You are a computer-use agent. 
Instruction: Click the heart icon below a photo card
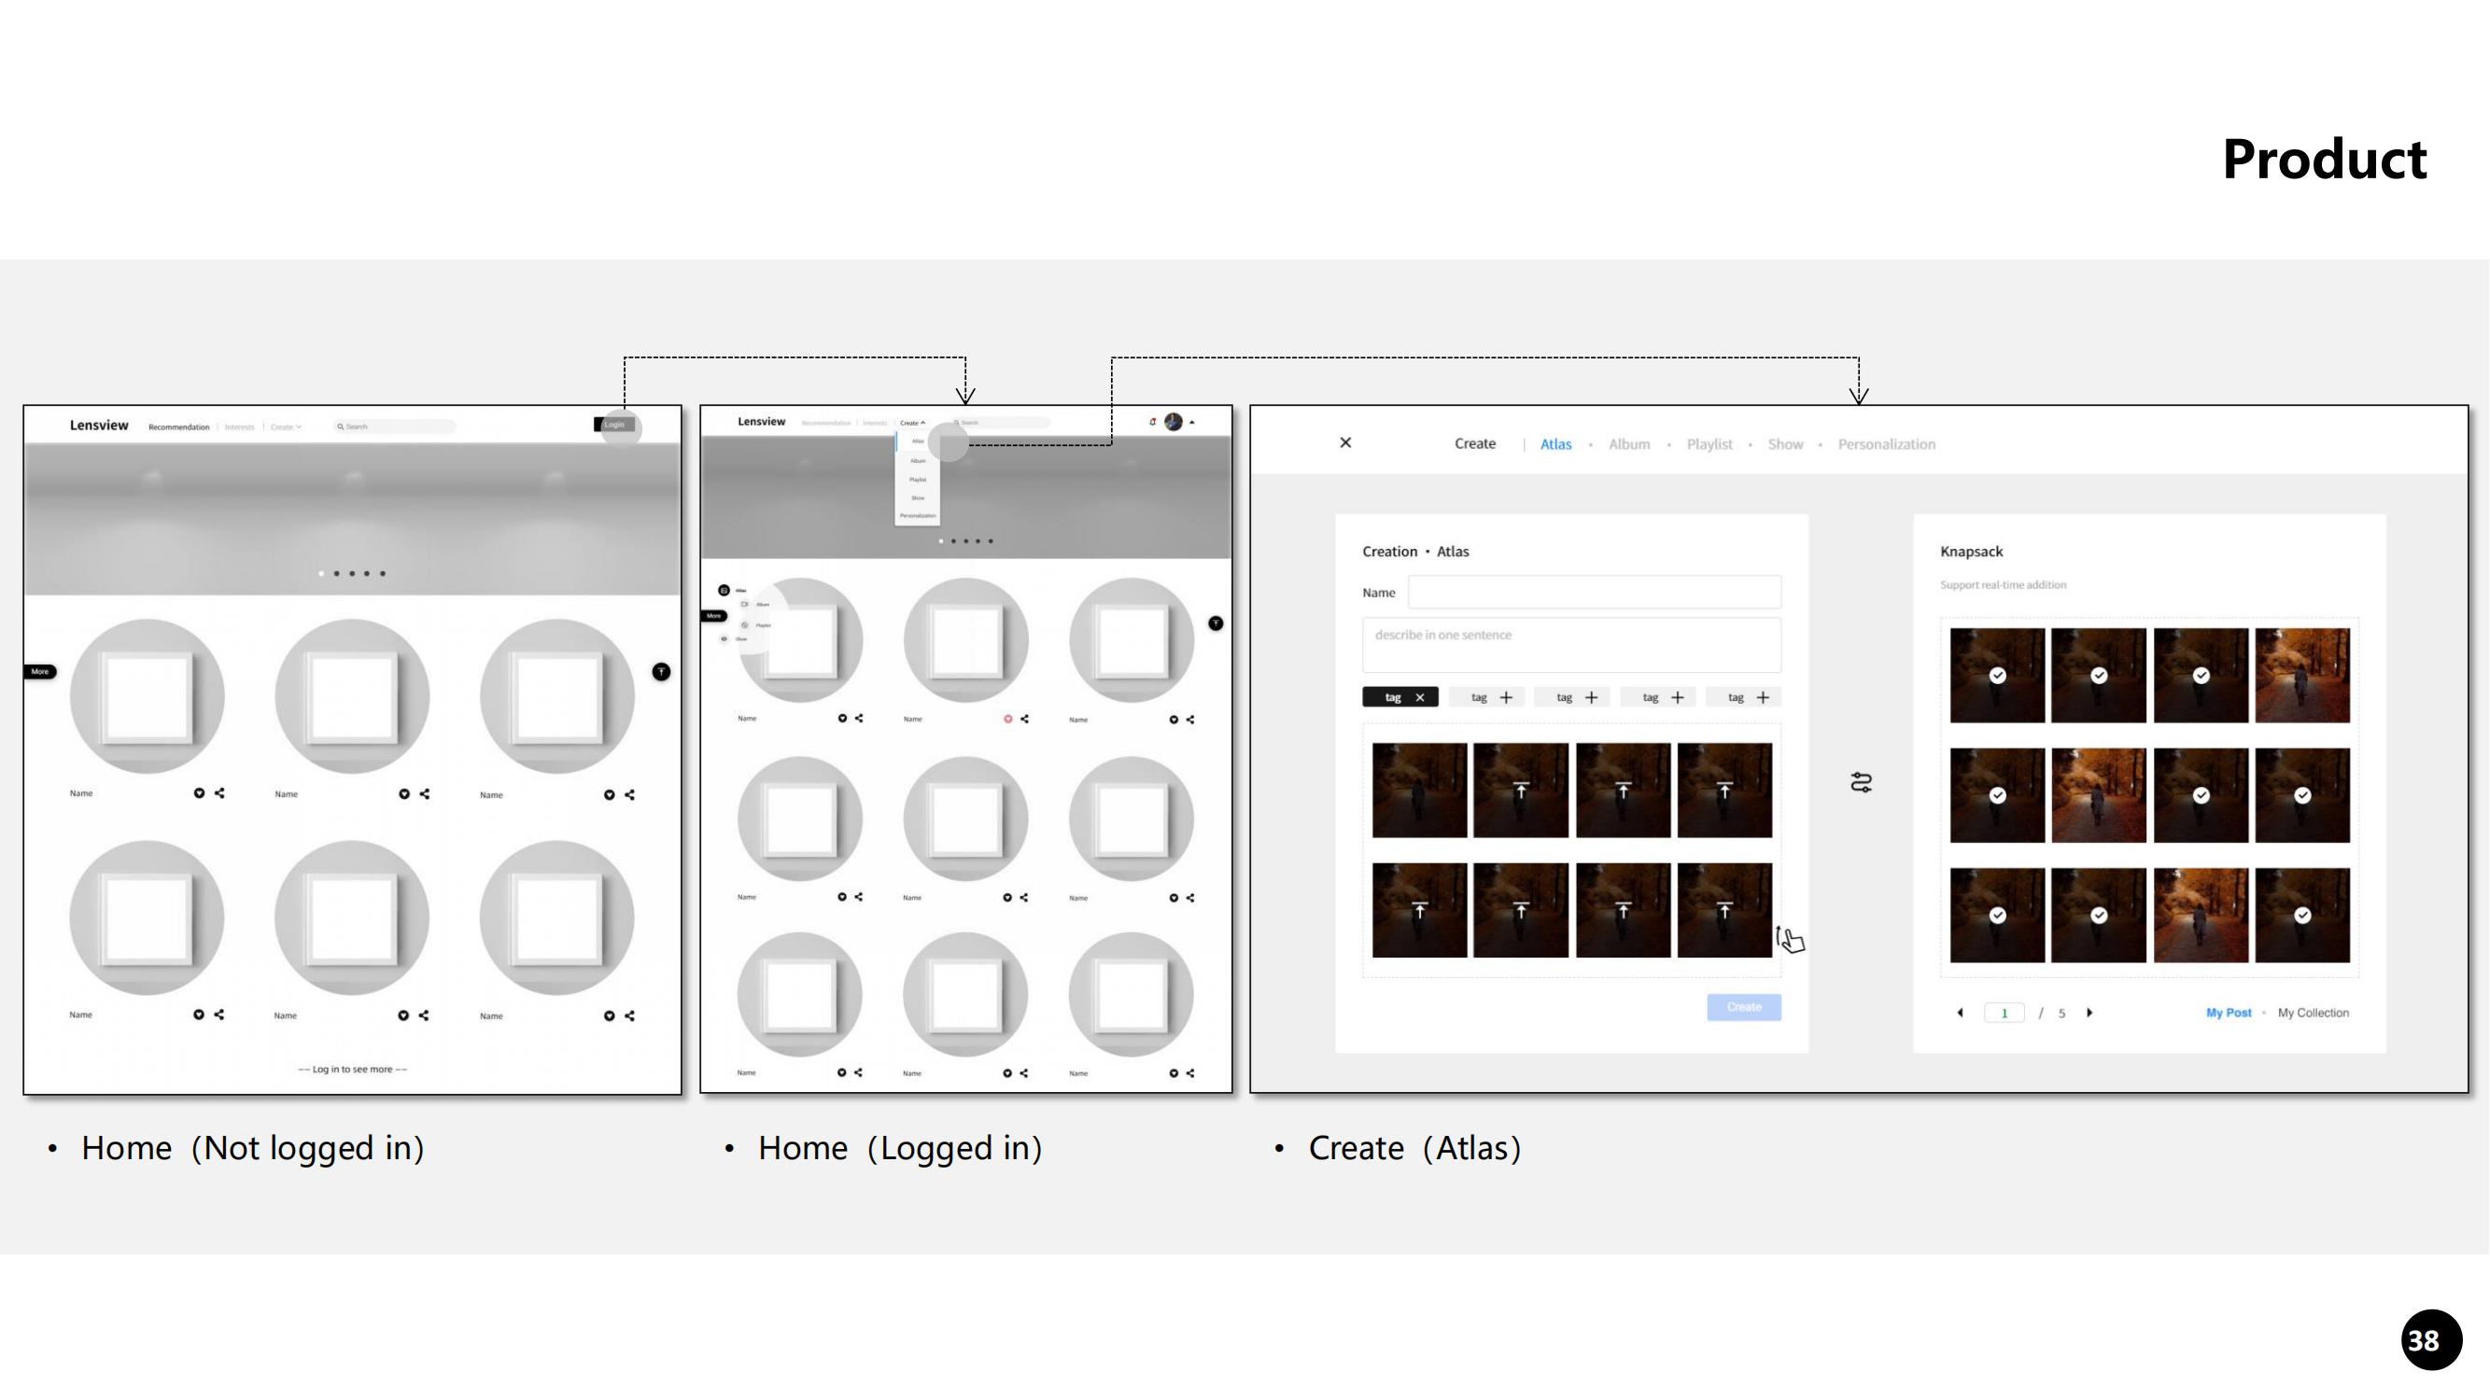coord(197,793)
